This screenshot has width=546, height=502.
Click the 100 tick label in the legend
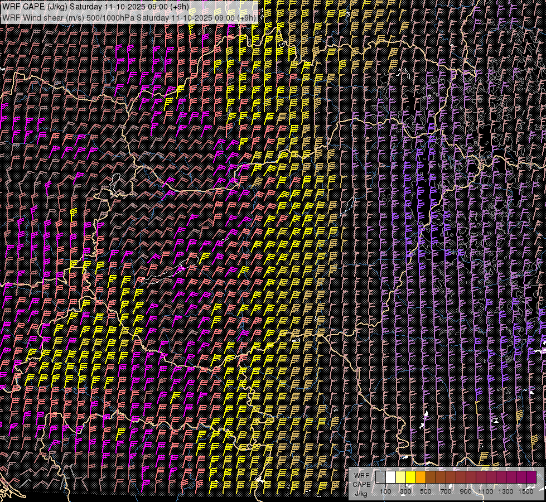(x=385, y=491)
